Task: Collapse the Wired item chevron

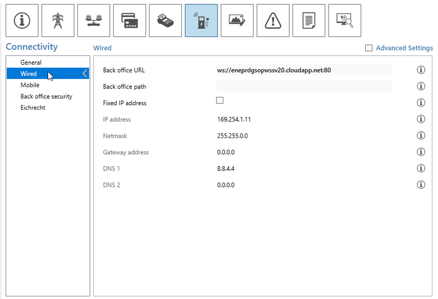Action: pos(85,74)
